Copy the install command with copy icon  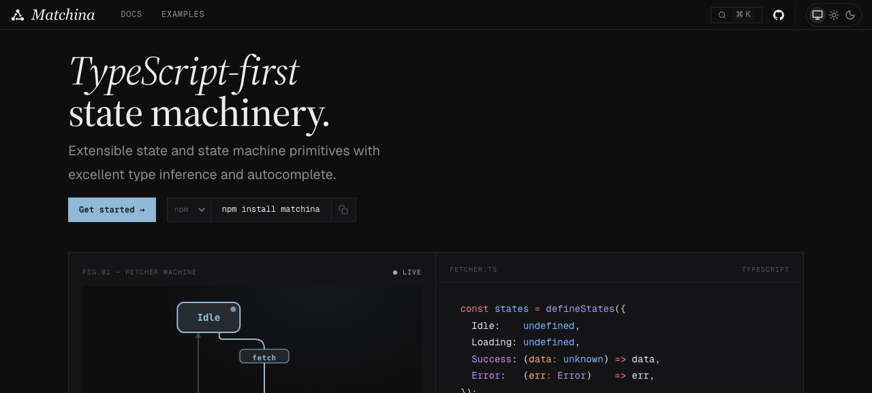343,210
